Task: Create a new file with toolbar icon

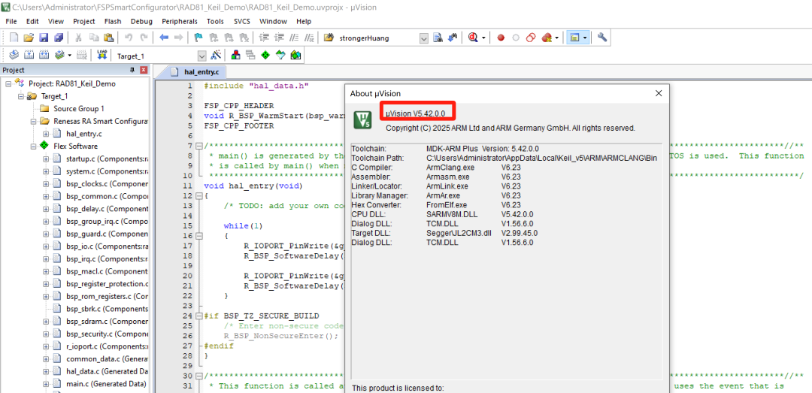Action: 14,38
